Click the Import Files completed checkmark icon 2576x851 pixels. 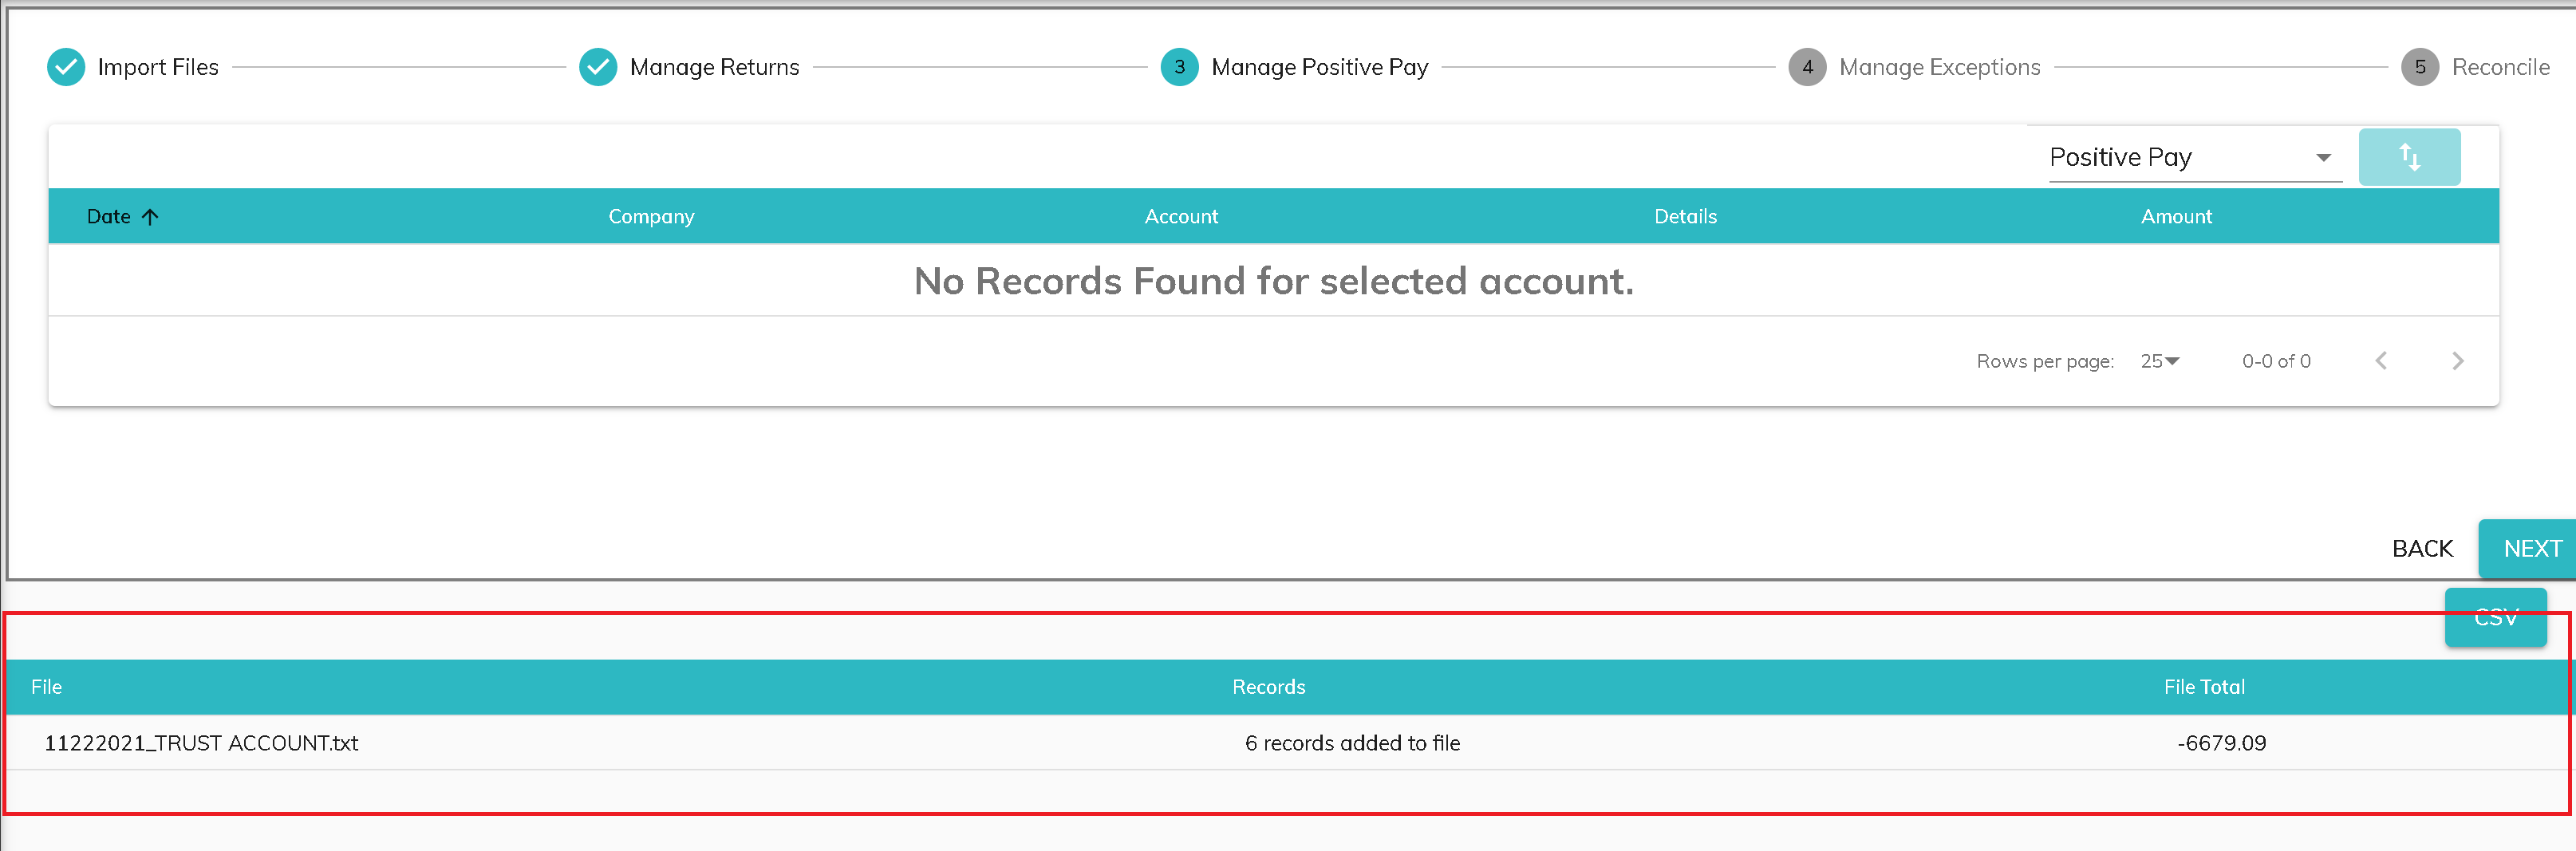coord(66,67)
